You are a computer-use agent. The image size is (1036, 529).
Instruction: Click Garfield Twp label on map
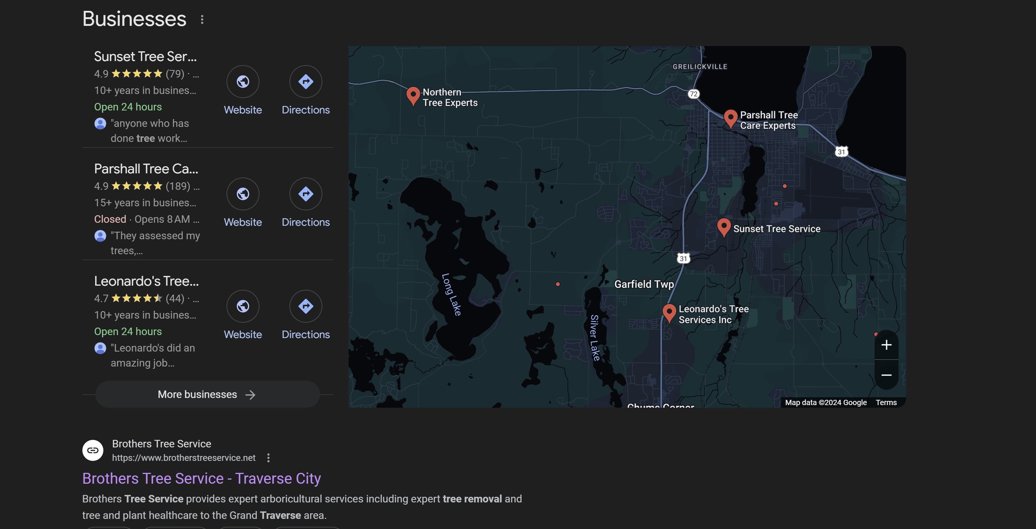(x=644, y=284)
